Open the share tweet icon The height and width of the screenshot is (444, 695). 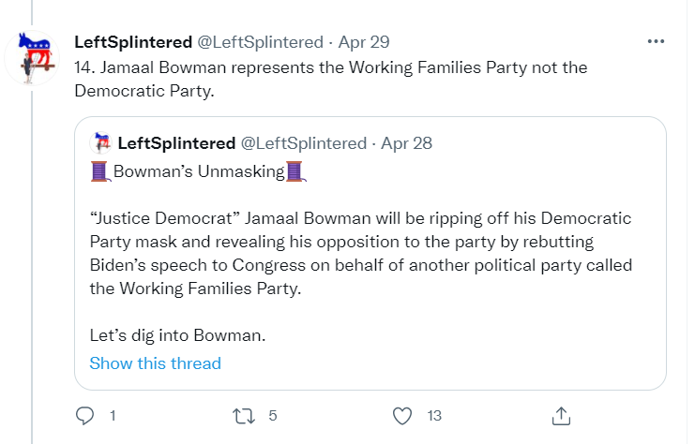click(x=561, y=415)
